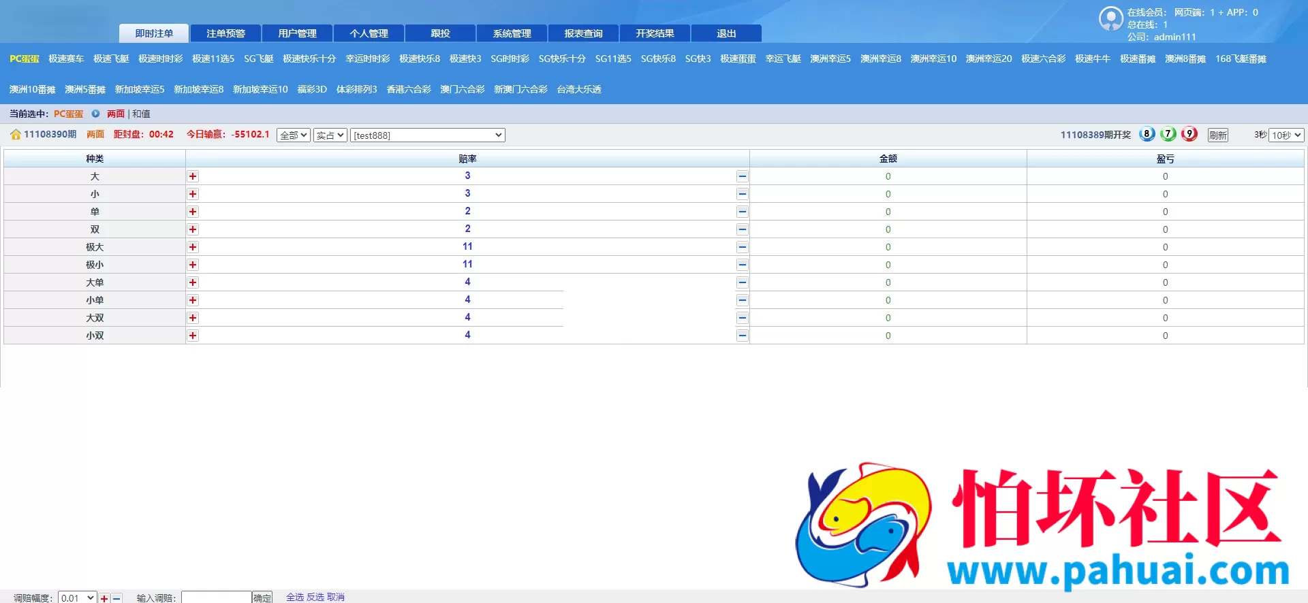Switch to 即时注单 tab
1308x603 pixels.
(154, 33)
